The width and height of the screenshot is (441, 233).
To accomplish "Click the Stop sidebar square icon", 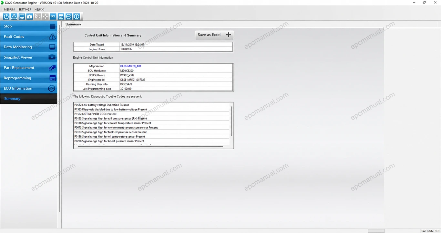I will [53, 26].
